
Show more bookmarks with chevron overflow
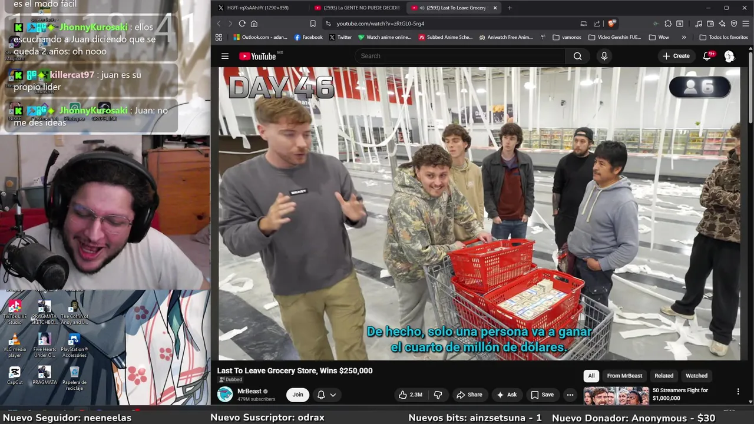click(684, 37)
